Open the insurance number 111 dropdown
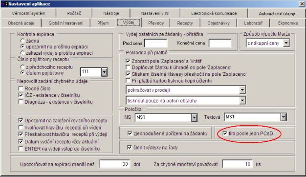The image size is (306, 177). tap(104, 72)
